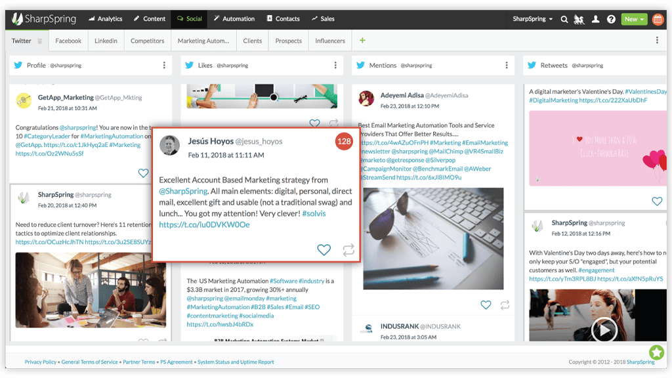Play the video in the Retweets column
Screen dimensions: 672x378
click(x=604, y=330)
